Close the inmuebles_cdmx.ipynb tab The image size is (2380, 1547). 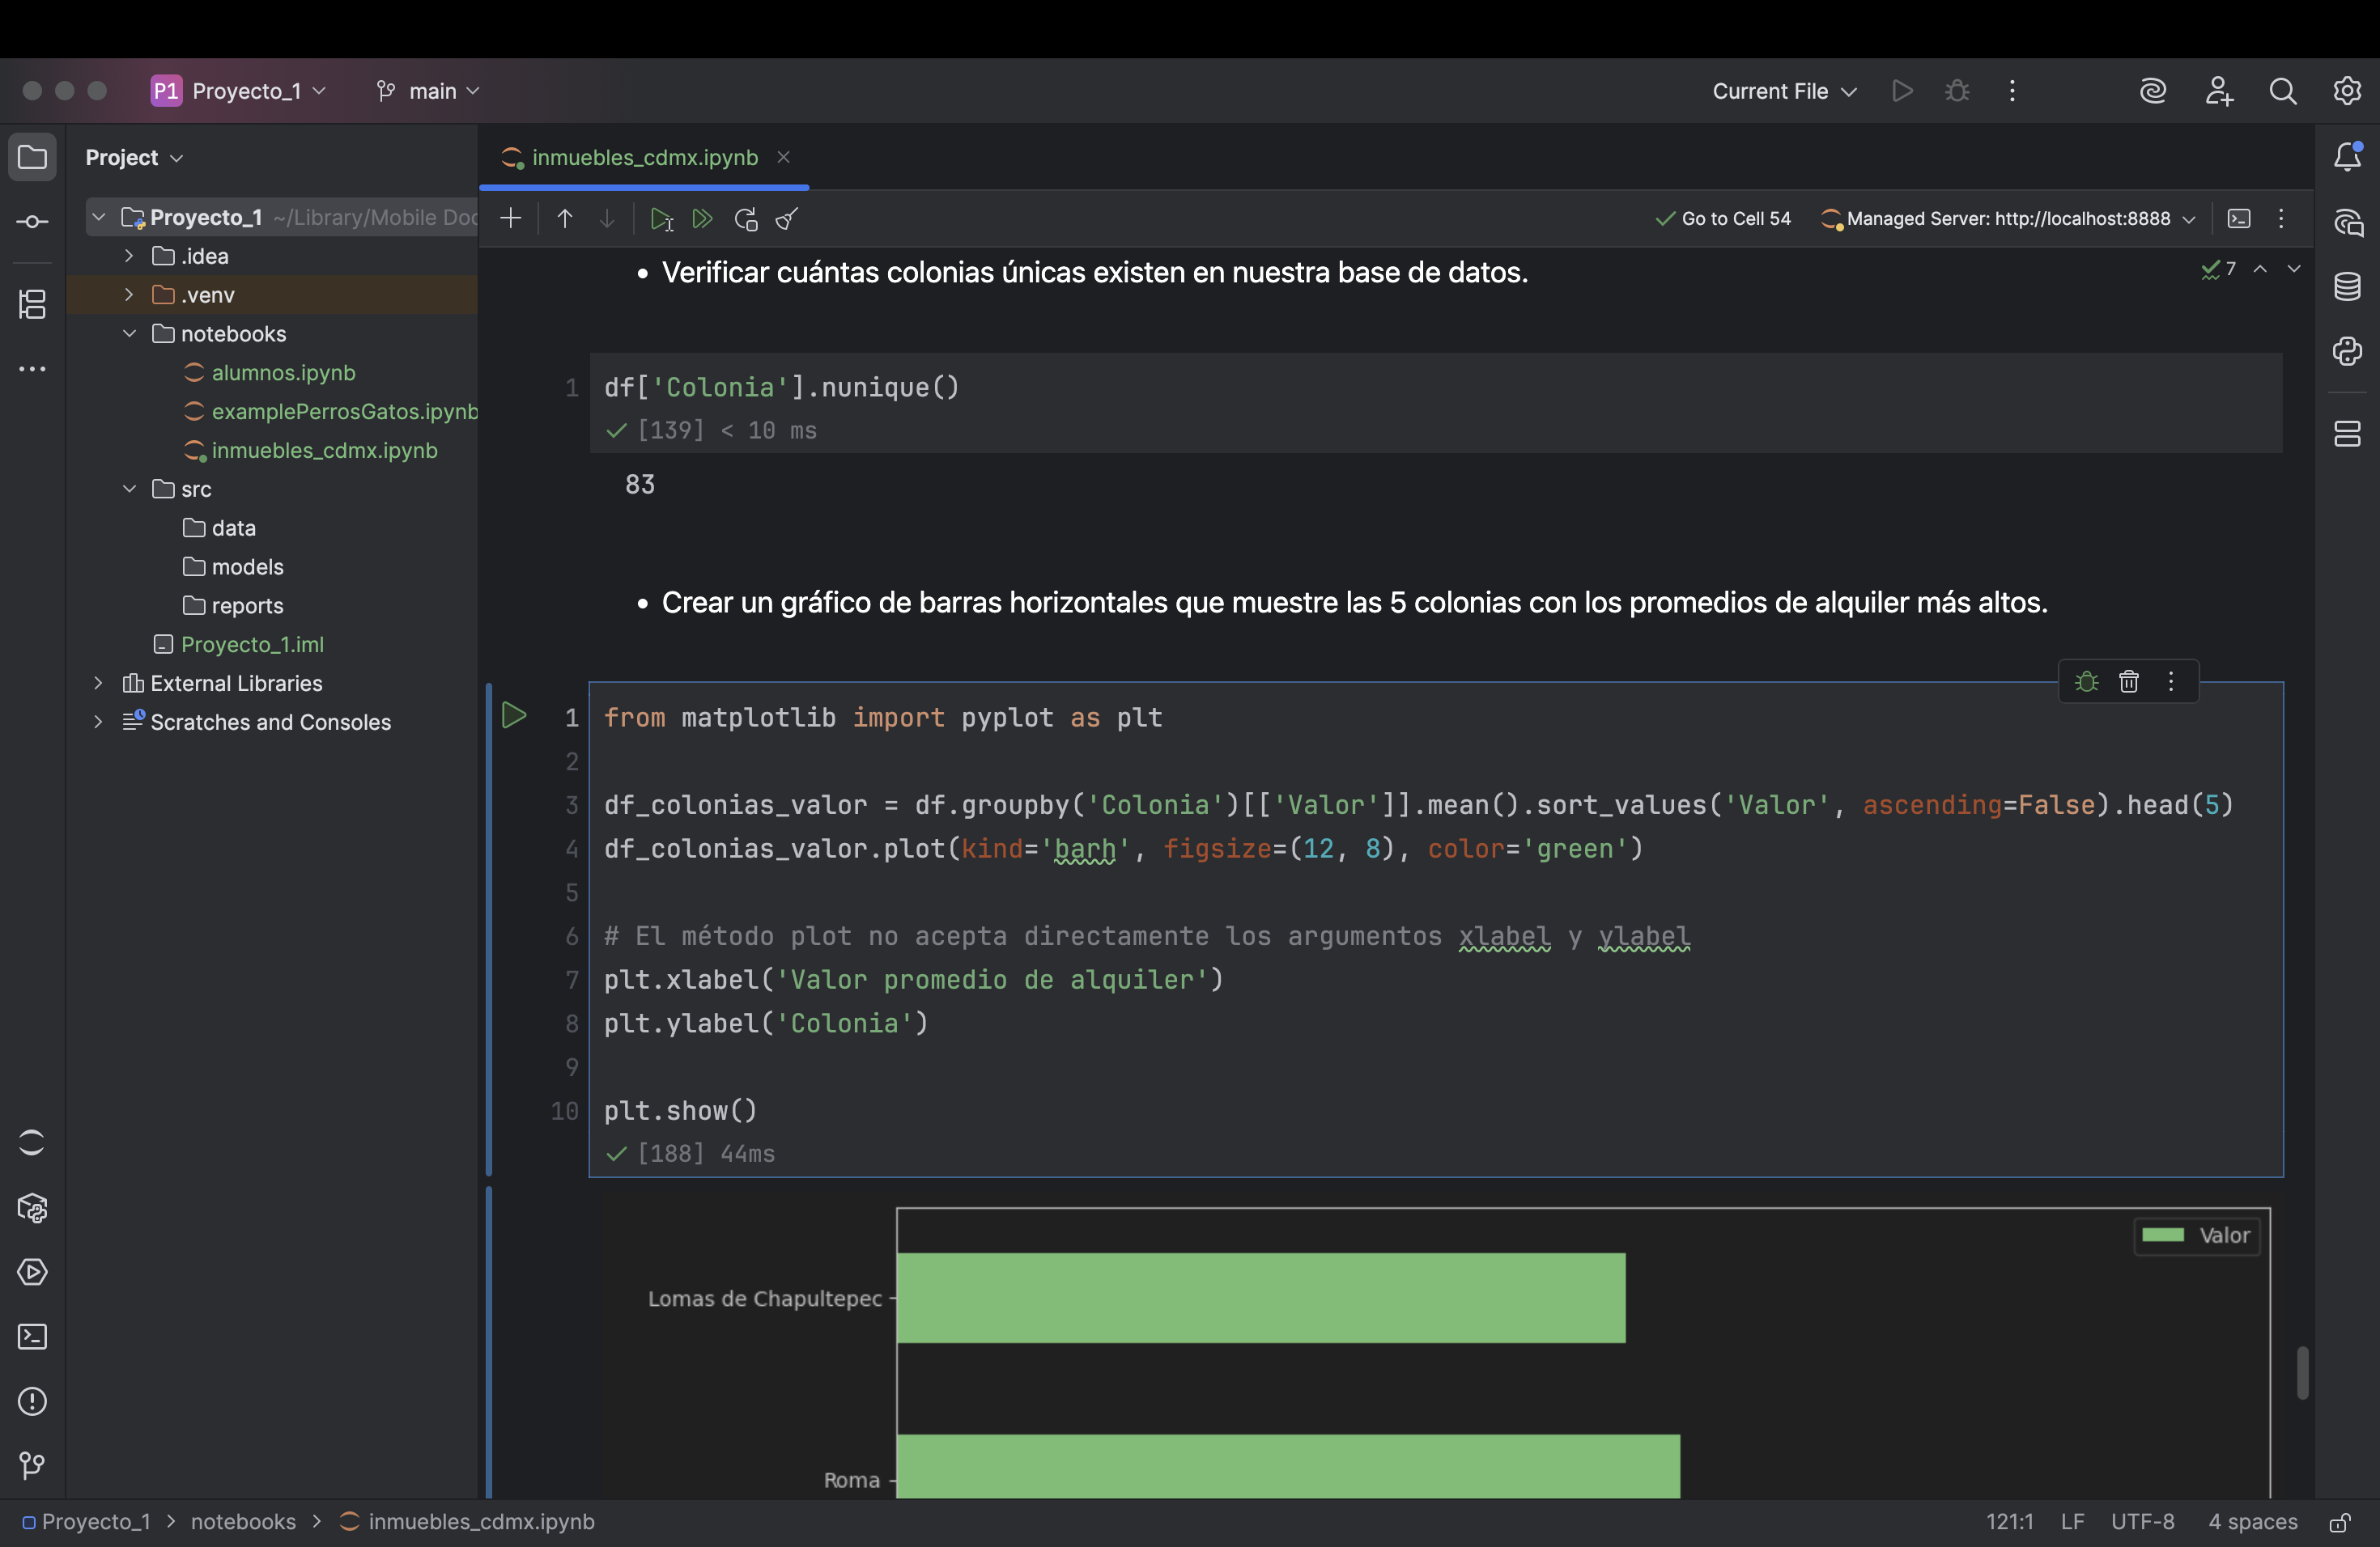point(784,157)
